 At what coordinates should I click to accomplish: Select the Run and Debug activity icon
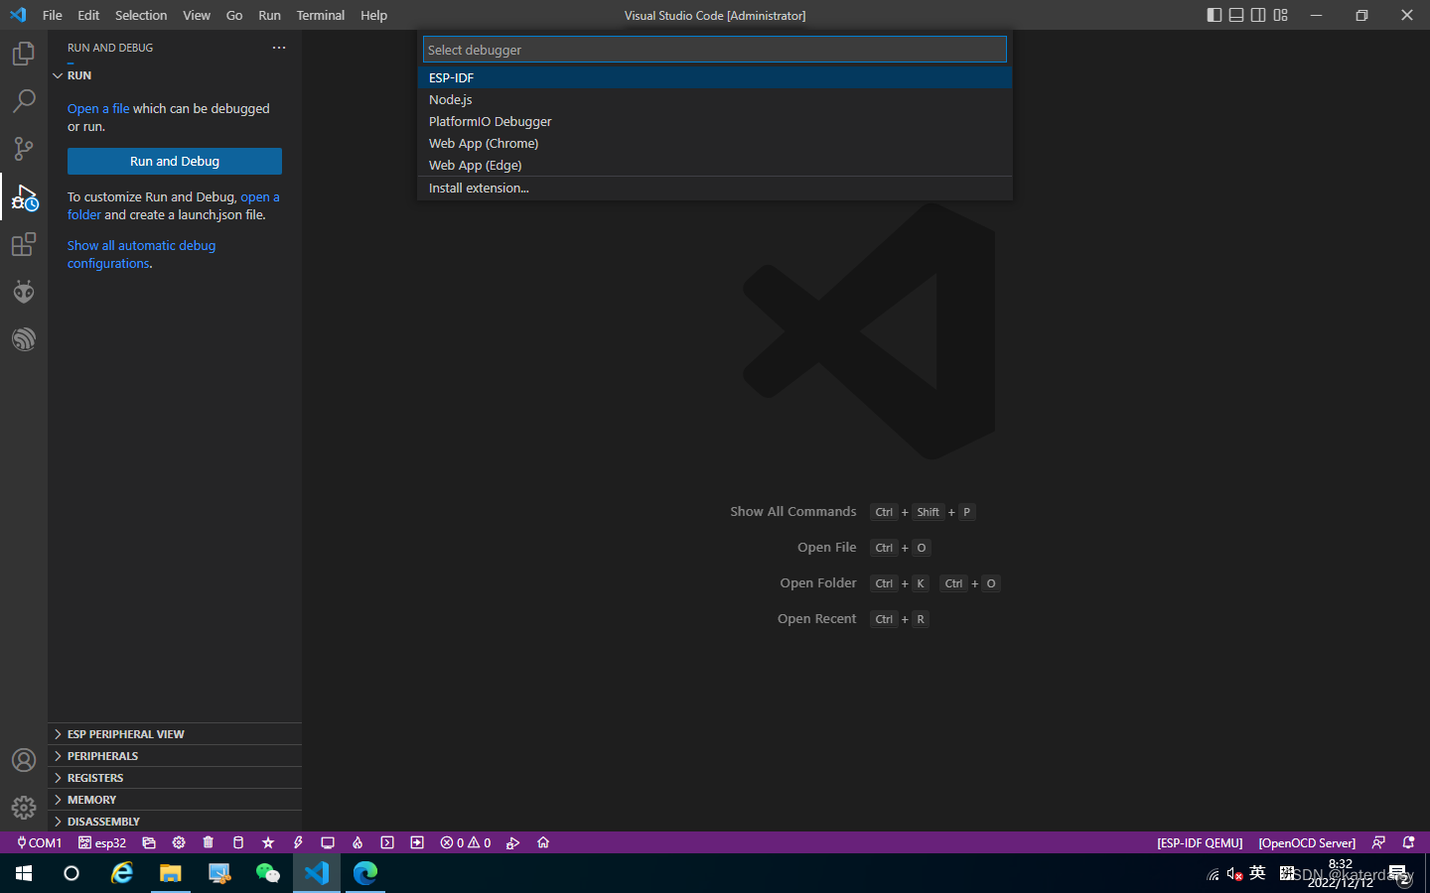coord(24,196)
